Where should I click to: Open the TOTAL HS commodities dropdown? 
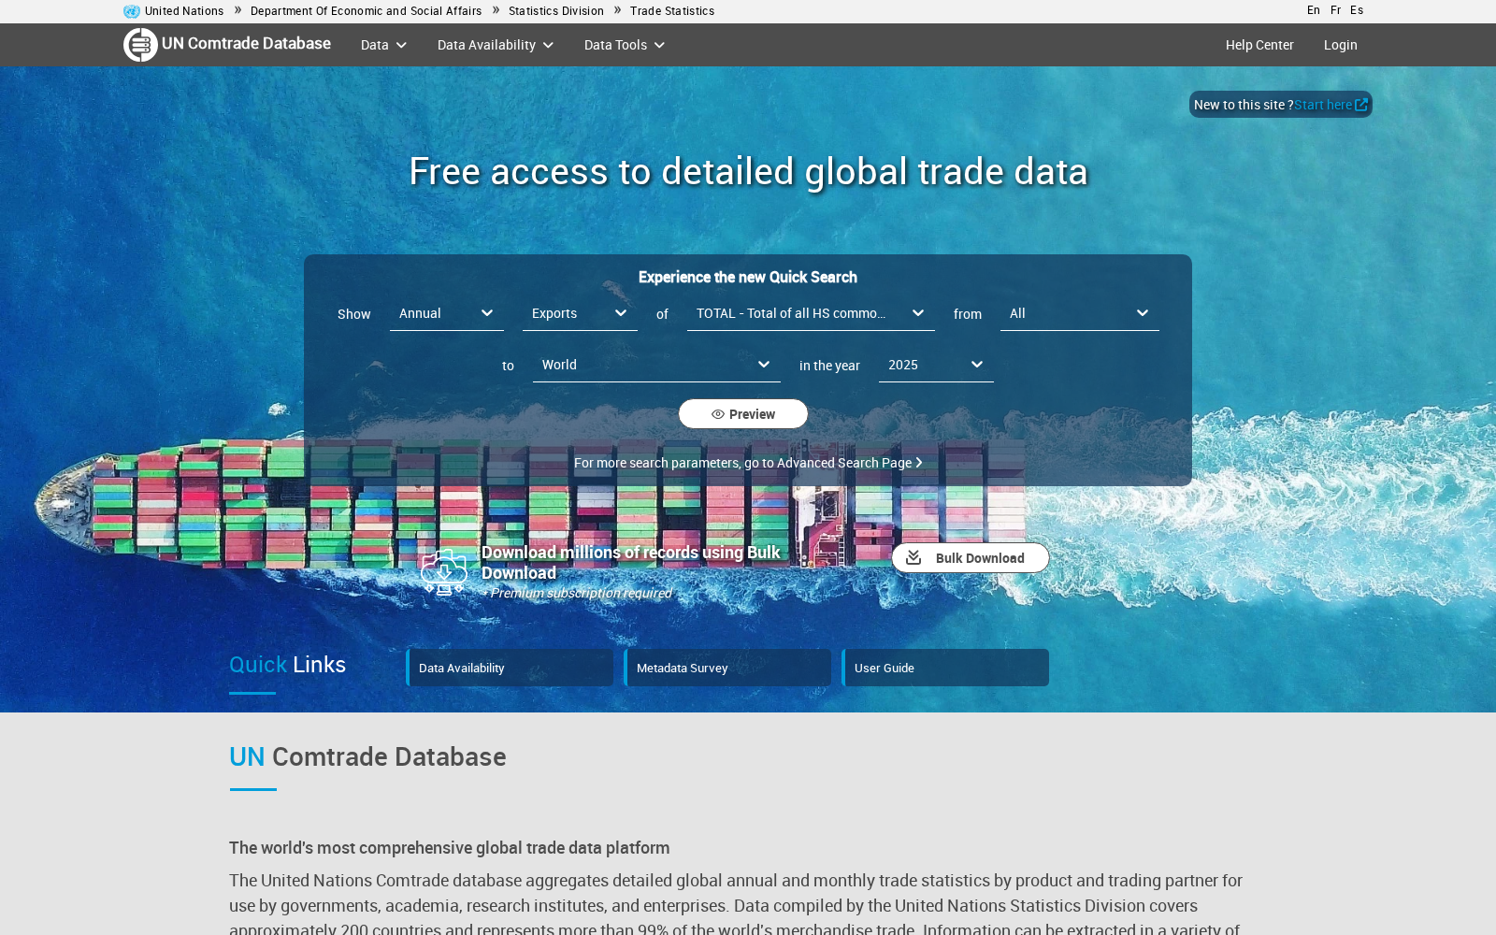tap(811, 313)
